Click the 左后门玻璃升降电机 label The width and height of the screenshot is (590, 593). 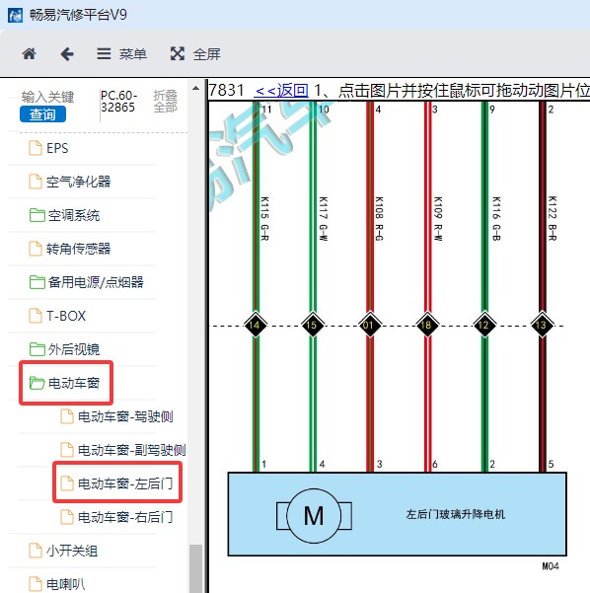tap(456, 514)
